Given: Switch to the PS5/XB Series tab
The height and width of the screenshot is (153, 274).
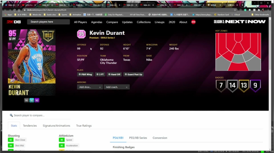Looking at the screenshot, I should point(138,138).
